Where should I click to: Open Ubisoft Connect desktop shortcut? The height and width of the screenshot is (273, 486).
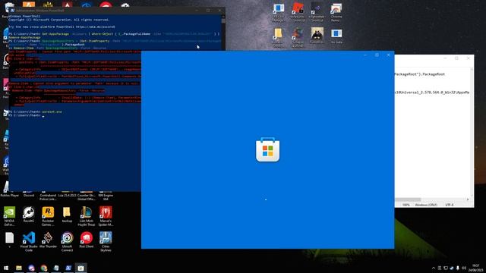point(67,241)
